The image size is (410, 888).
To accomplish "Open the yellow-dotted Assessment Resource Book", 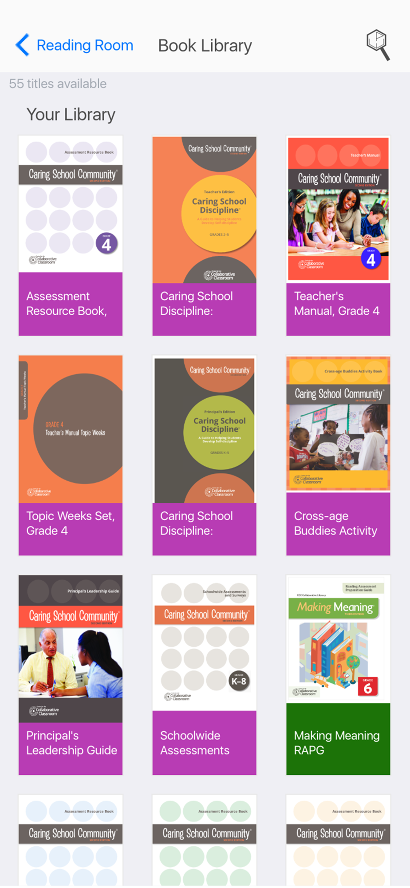I will pyautogui.click(x=338, y=840).
